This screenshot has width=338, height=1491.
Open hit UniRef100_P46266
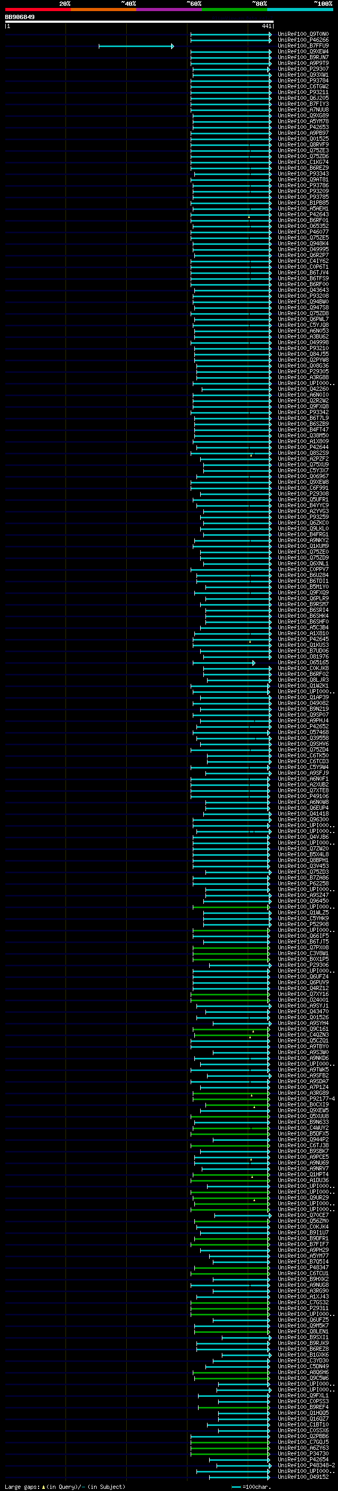[x=303, y=40]
